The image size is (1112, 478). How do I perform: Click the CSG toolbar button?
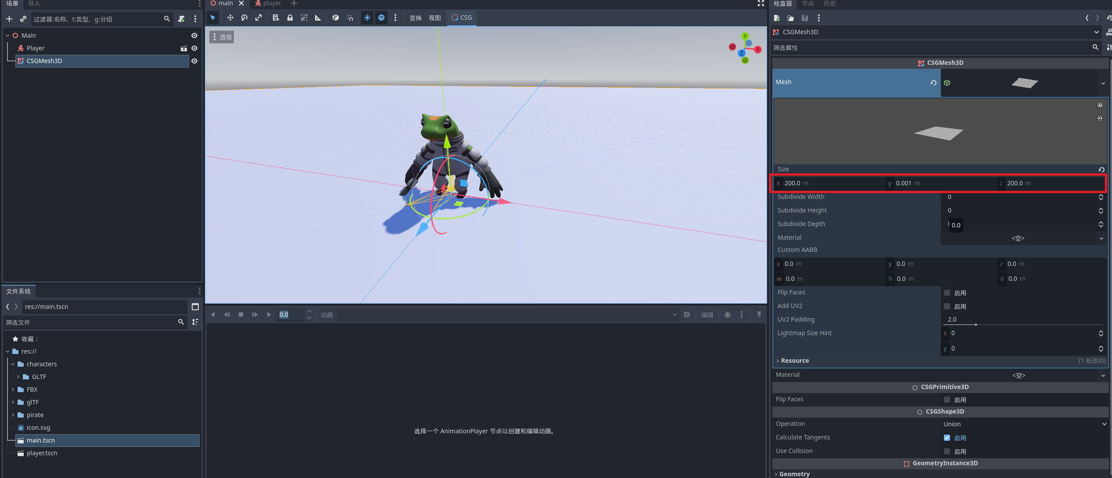(462, 18)
